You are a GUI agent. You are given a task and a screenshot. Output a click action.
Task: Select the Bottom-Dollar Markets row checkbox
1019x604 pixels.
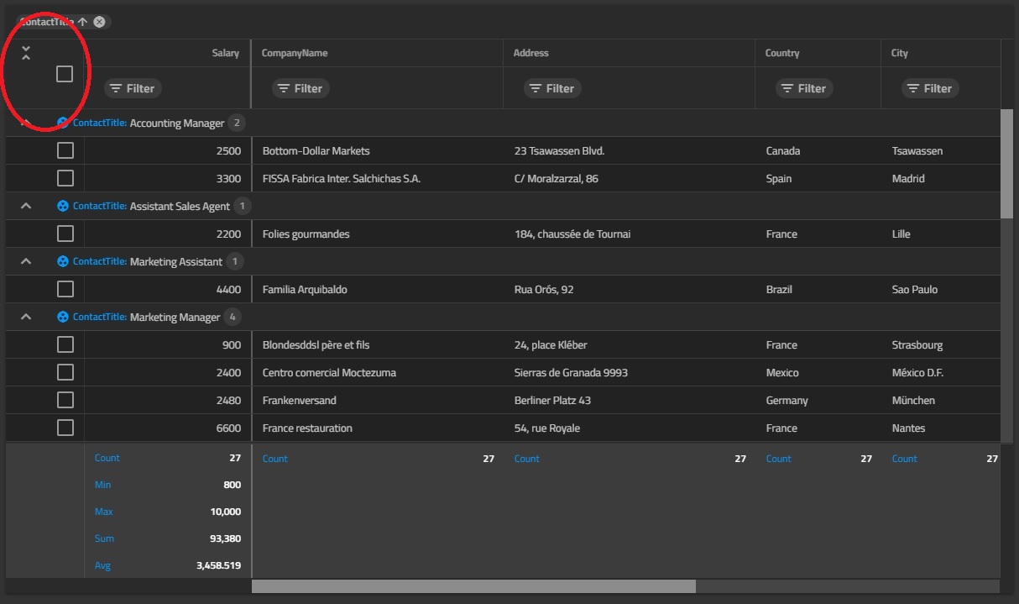[x=65, y=150]
